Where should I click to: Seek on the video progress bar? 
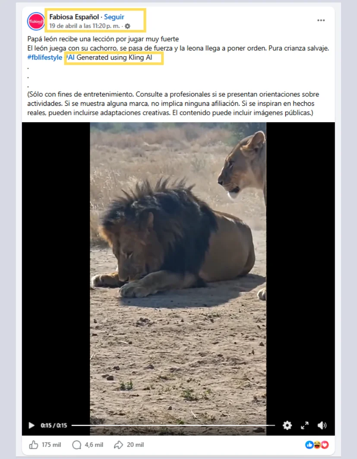[x=173, y=425]
